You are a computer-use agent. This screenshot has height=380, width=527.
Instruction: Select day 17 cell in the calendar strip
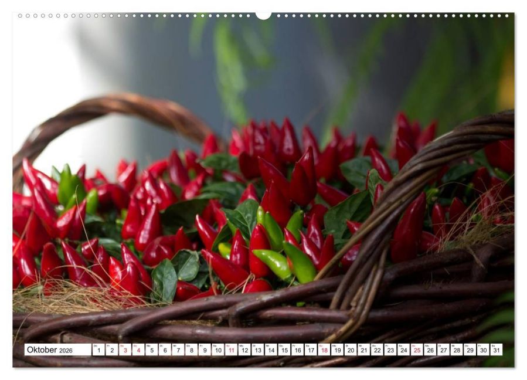click(x=311, y=350)
